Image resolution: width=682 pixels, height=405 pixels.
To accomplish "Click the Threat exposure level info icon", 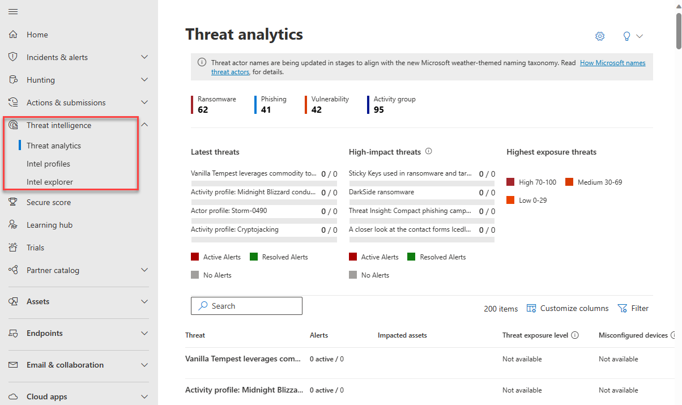I will point(575,335).
